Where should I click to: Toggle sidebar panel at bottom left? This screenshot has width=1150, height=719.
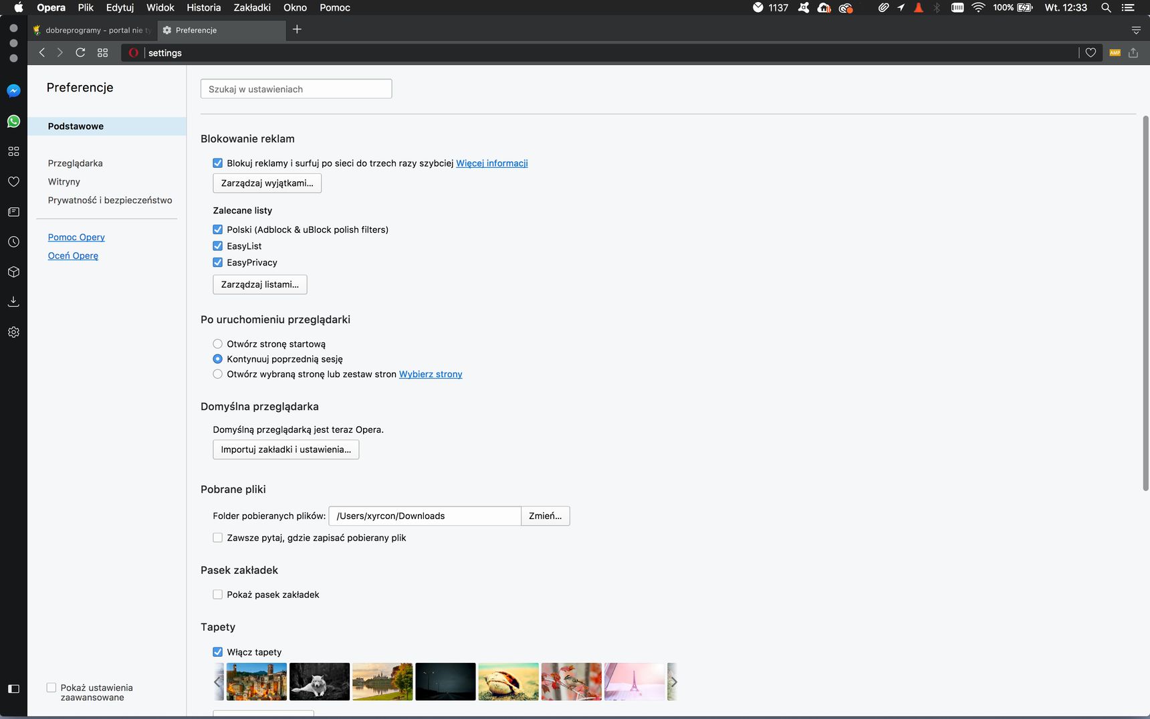[x=13, y=689]
